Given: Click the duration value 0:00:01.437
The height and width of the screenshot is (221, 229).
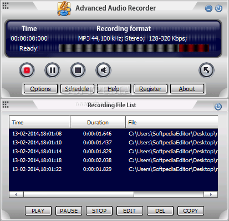Looking at the screenshot, I should [97, 143].
